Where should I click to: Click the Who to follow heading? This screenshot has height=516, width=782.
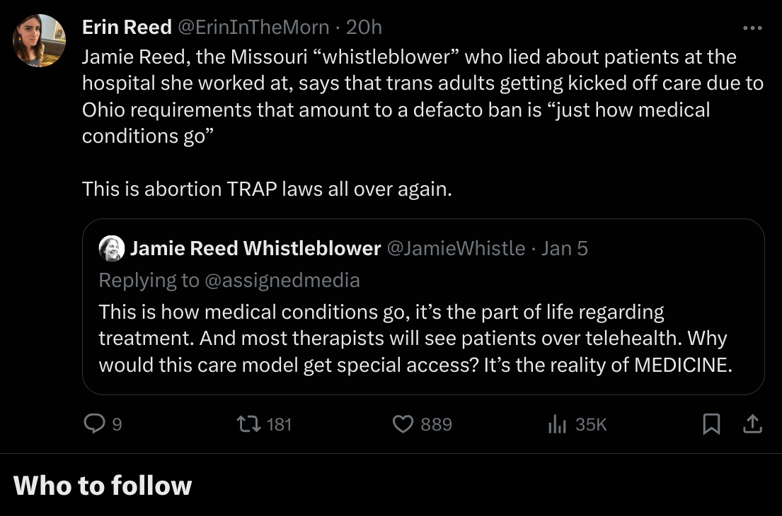pyautogui.click(x=103, y=486)
